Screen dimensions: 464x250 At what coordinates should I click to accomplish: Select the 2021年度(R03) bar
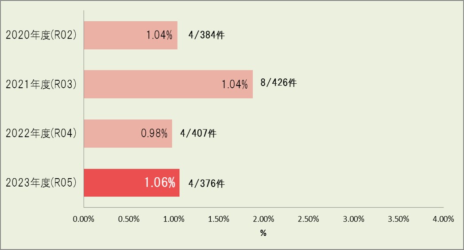tap(168, 84)
